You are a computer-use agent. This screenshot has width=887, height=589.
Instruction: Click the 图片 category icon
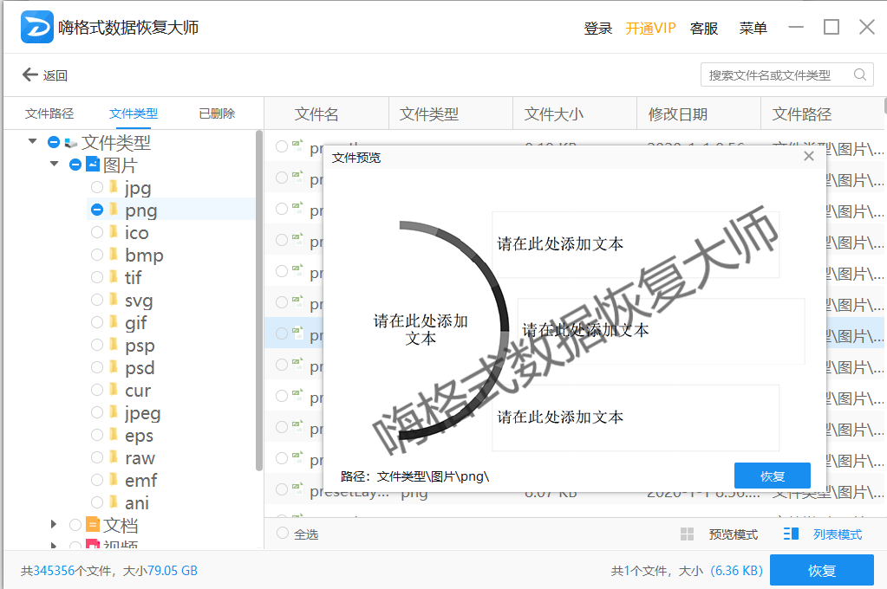click(93, 165)
